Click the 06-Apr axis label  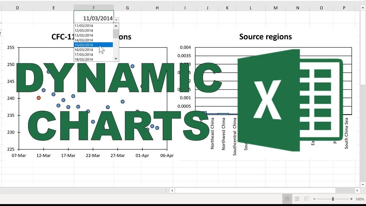pos(167,156)
